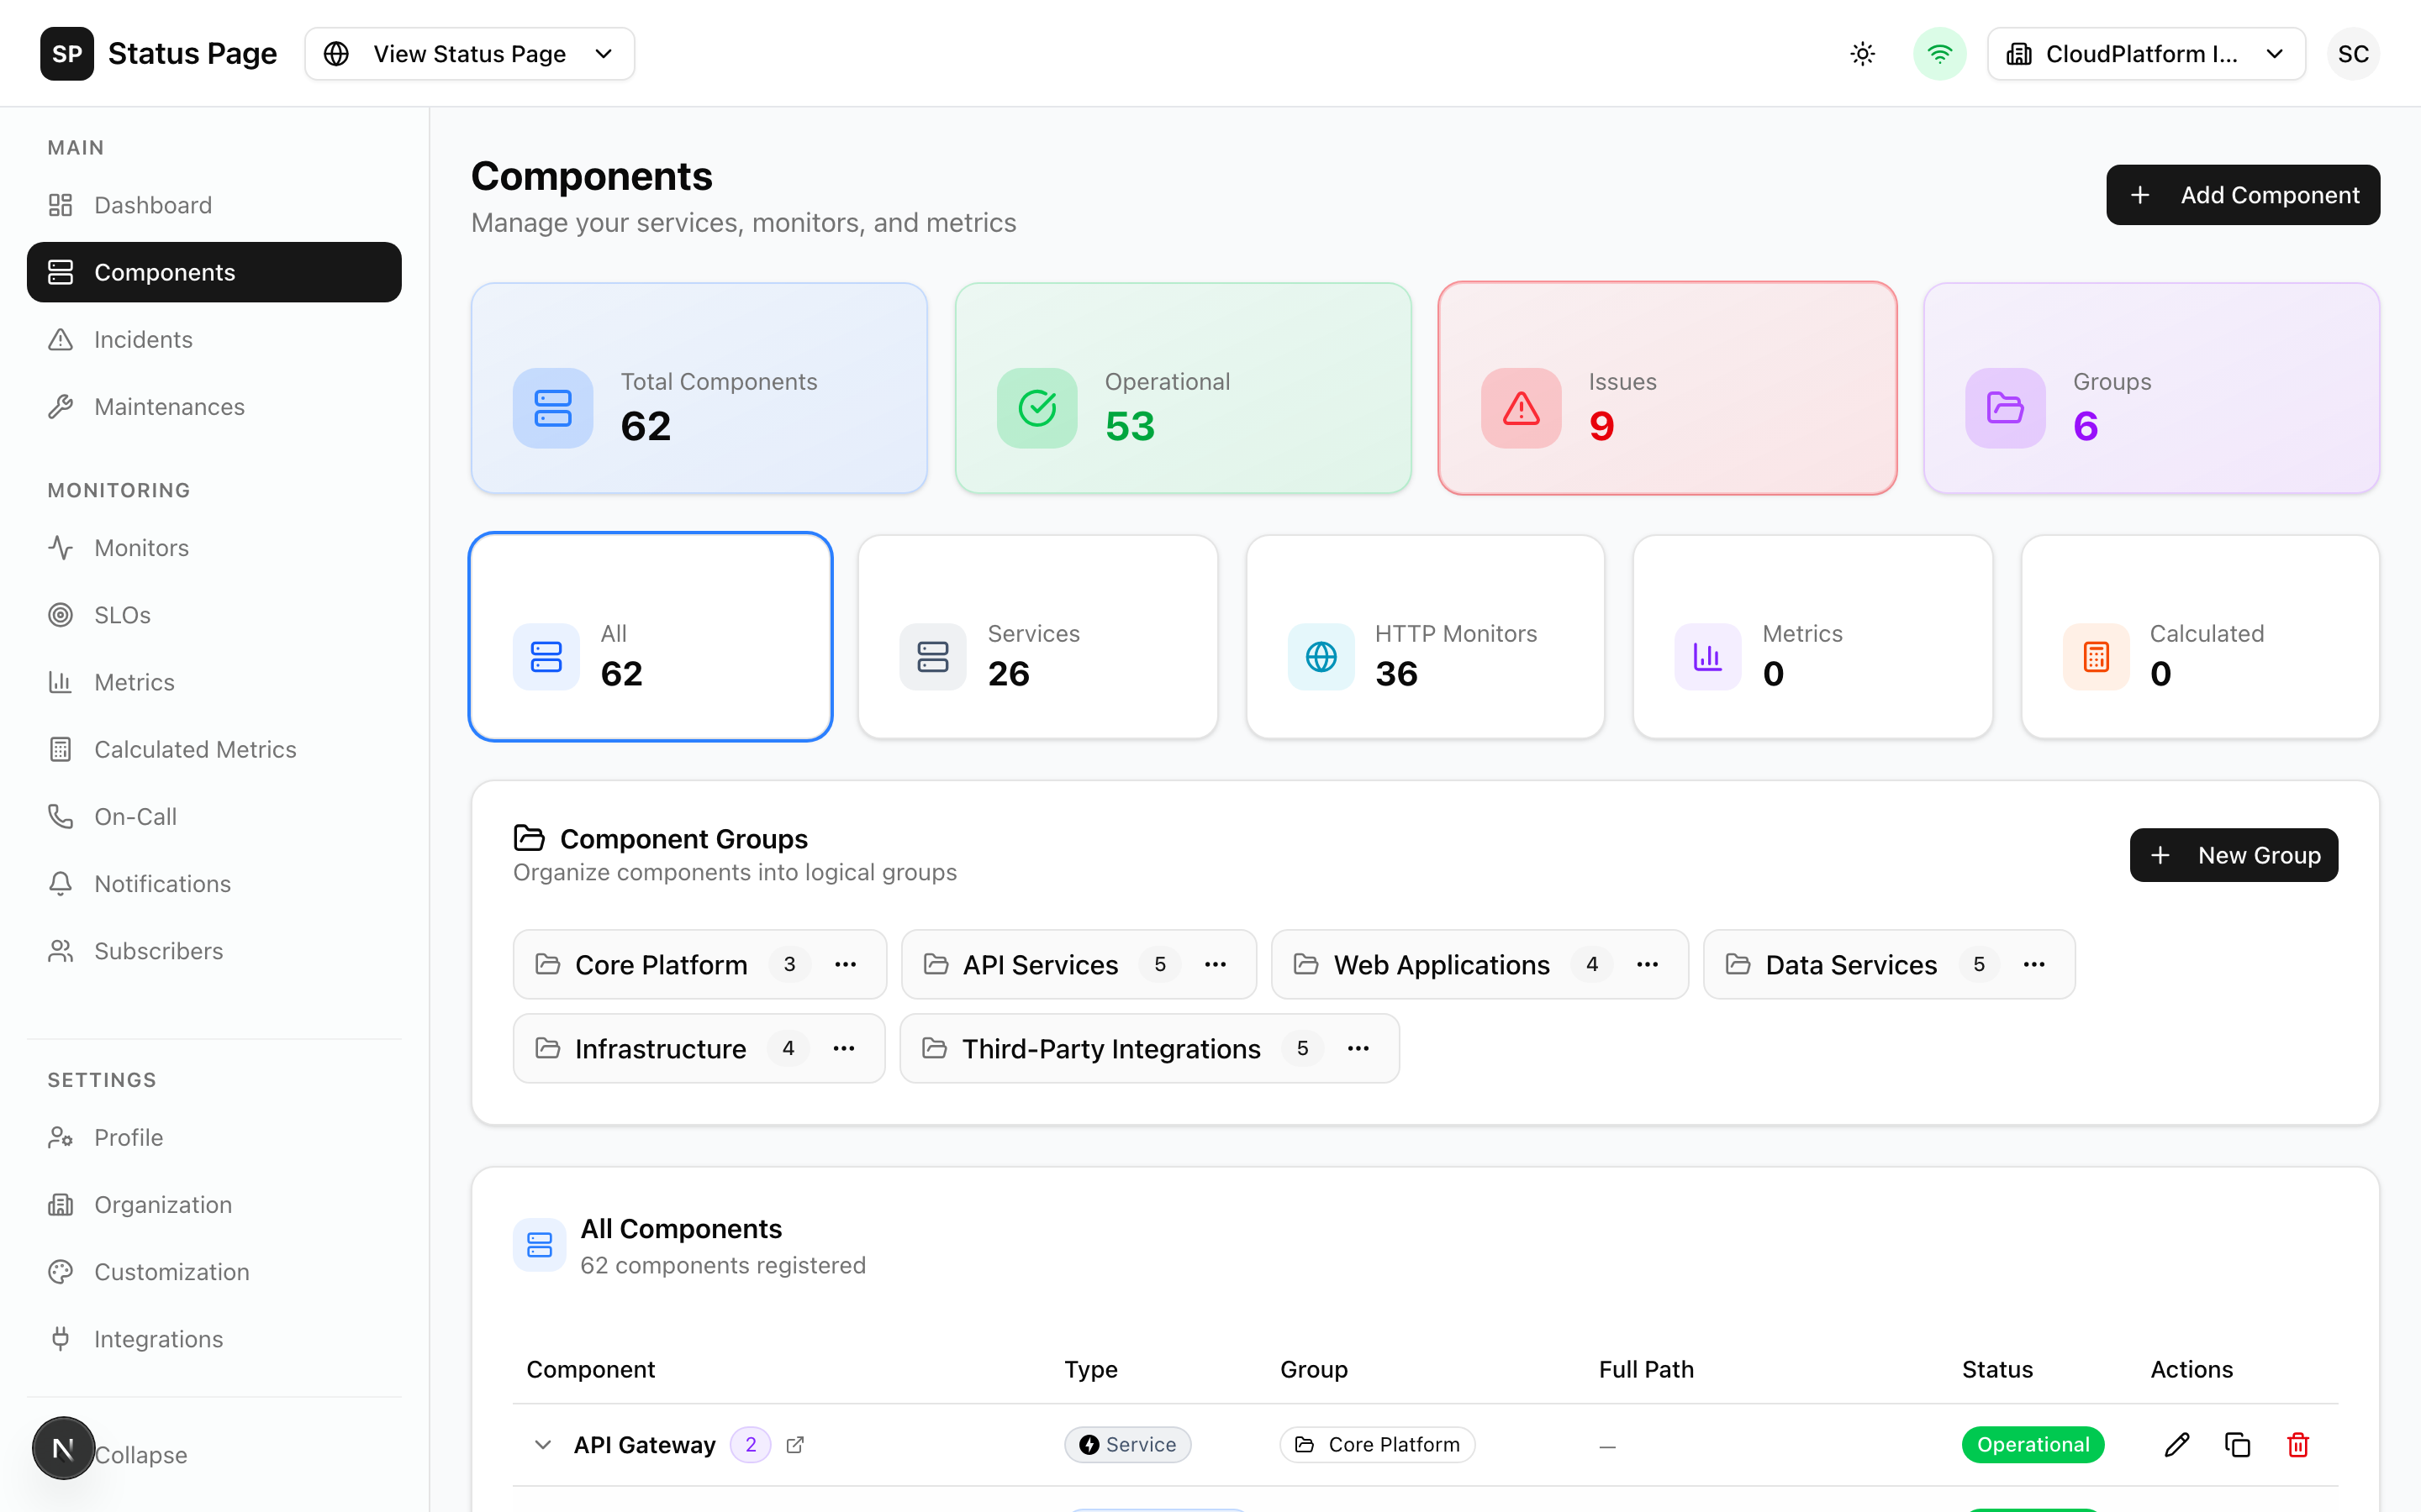The width and height of the screenshot is (2421, 1512).
Task: Go to SLOs in the monitoring menu
Action: [x=121, y=614]
